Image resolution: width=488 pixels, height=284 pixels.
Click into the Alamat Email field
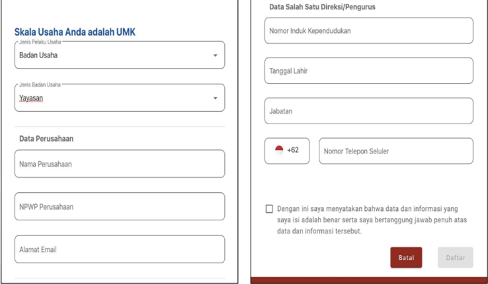click(119, 249)
